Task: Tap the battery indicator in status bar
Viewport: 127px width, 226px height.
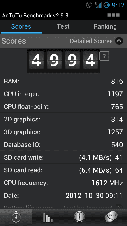Action: tap(106, 5)
